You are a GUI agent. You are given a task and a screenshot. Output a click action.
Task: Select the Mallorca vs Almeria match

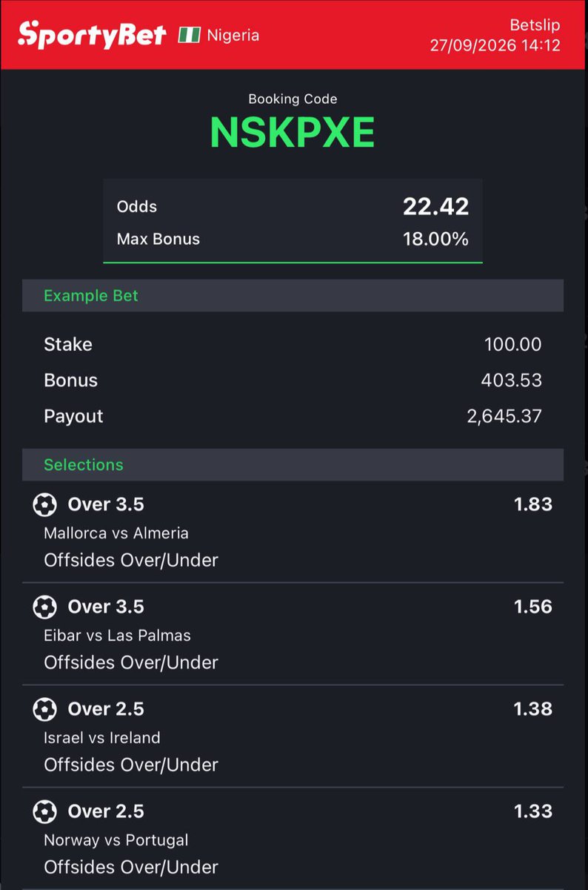coord(116,533)
